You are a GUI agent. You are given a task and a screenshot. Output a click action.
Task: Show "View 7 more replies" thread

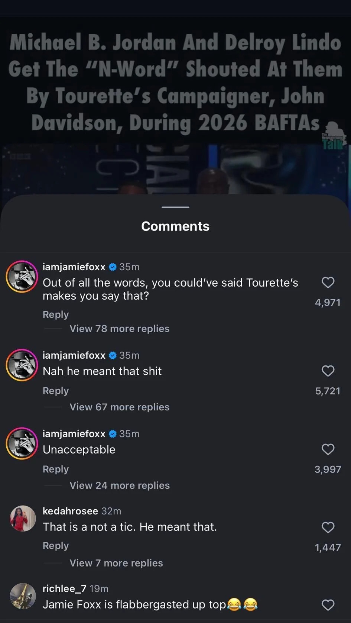[116, 563]
